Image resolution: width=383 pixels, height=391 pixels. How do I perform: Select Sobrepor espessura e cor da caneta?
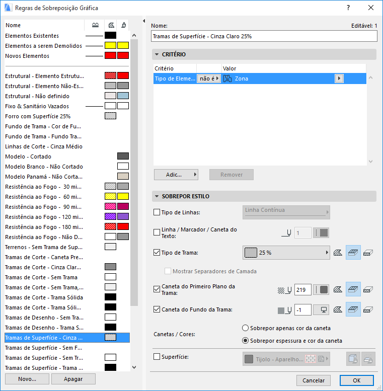pyautogui.click(x=246, y=340)
